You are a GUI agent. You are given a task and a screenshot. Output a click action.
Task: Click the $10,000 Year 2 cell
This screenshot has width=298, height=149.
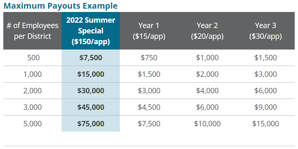pyautogui.click(x=207, y=124)
